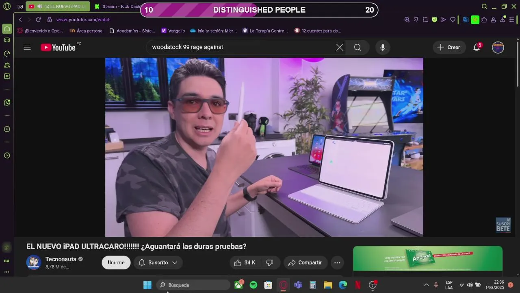Open the downloads icon
The height and width of the screenshot is (293, 520).
tap(503, 20)
